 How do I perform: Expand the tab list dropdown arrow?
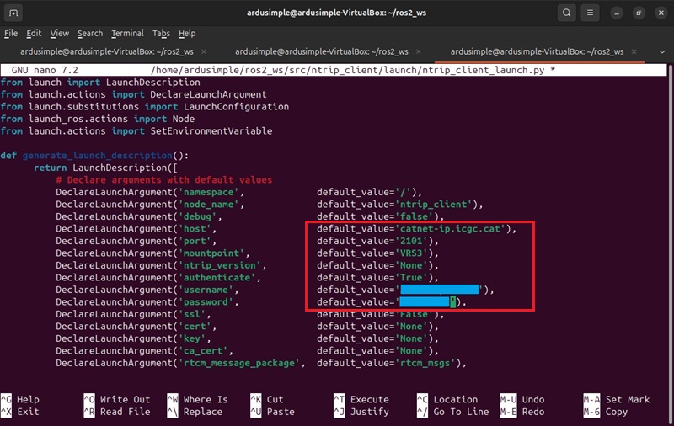tap(662, 51)
